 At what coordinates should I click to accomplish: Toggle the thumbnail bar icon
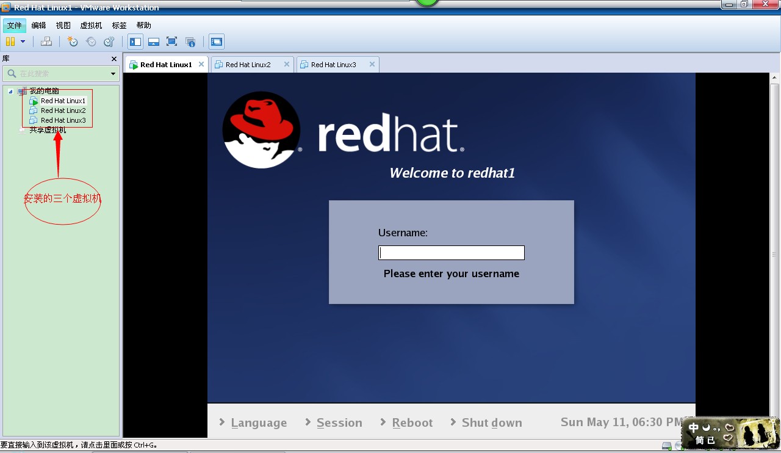[x=154, y=42]
